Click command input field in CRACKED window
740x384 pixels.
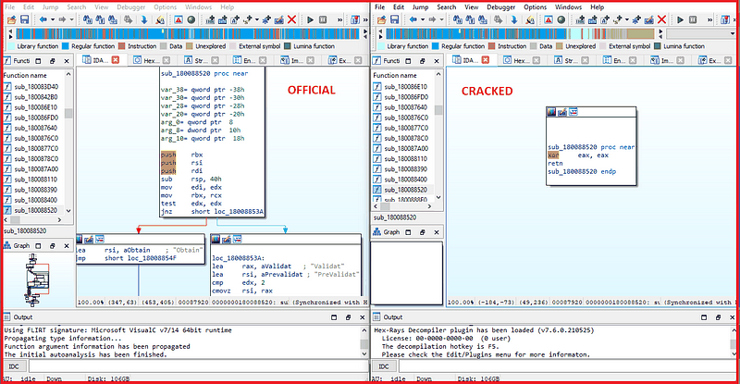tap(568, 366)
